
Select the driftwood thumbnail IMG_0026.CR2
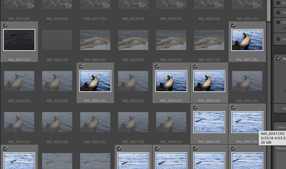click(171, 40)
